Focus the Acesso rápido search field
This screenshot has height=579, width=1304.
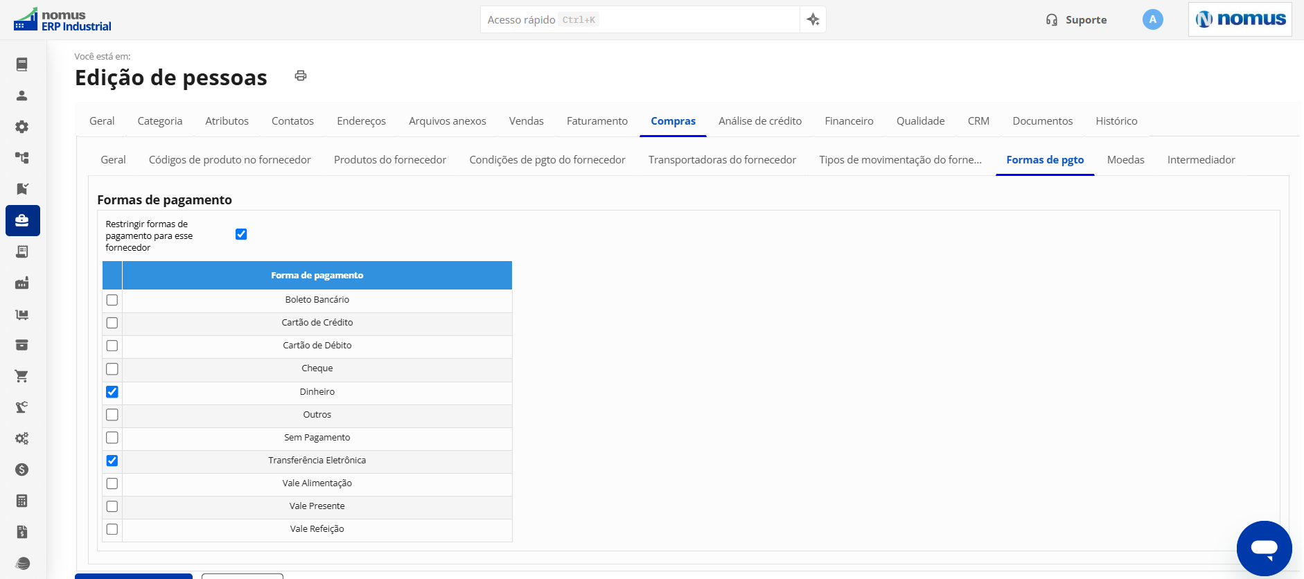click(640, 19)
